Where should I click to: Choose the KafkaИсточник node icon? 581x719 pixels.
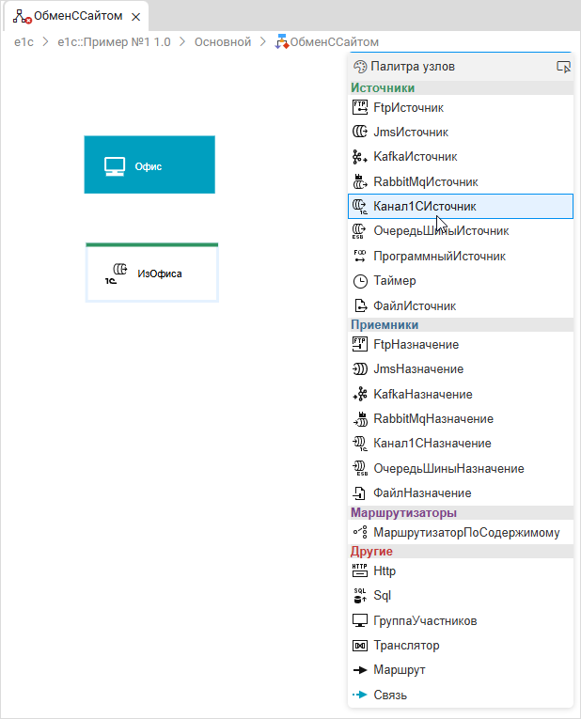point(359,157)
